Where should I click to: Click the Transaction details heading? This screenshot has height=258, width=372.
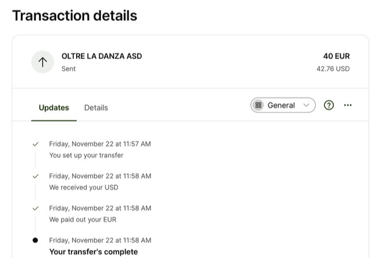click(x=74, y=16)
